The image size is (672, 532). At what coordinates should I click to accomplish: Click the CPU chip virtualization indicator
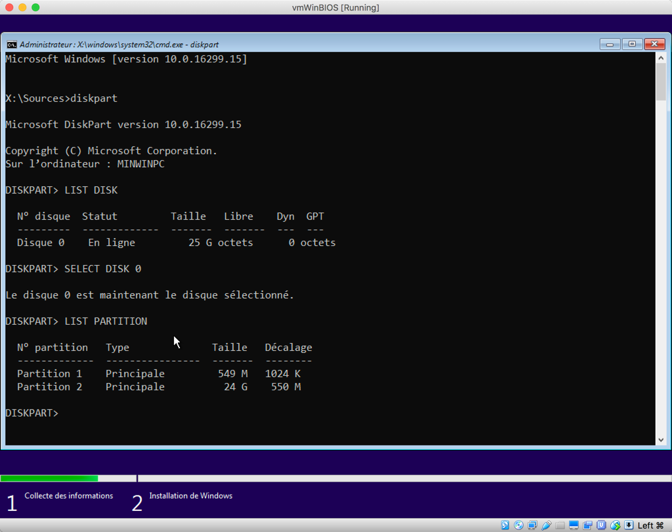pos(601,525)
